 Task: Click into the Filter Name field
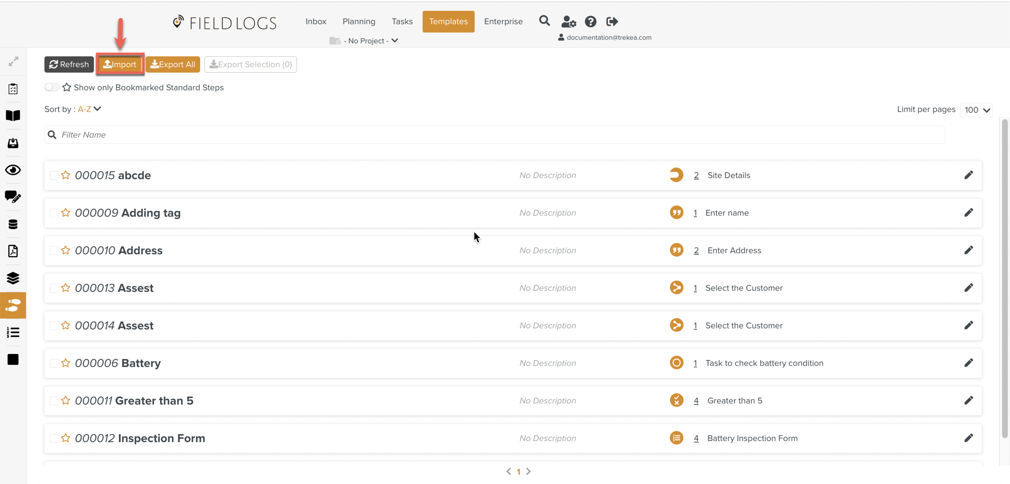[494, 135]
